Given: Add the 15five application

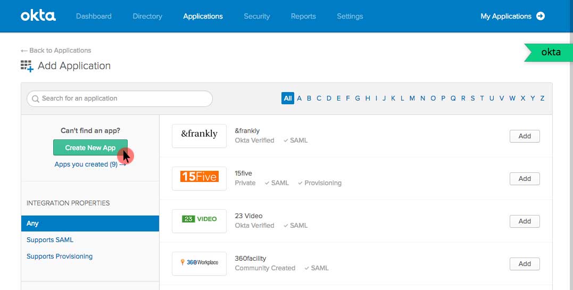Looking at the screenshot, I should click(x=524, y=178).
